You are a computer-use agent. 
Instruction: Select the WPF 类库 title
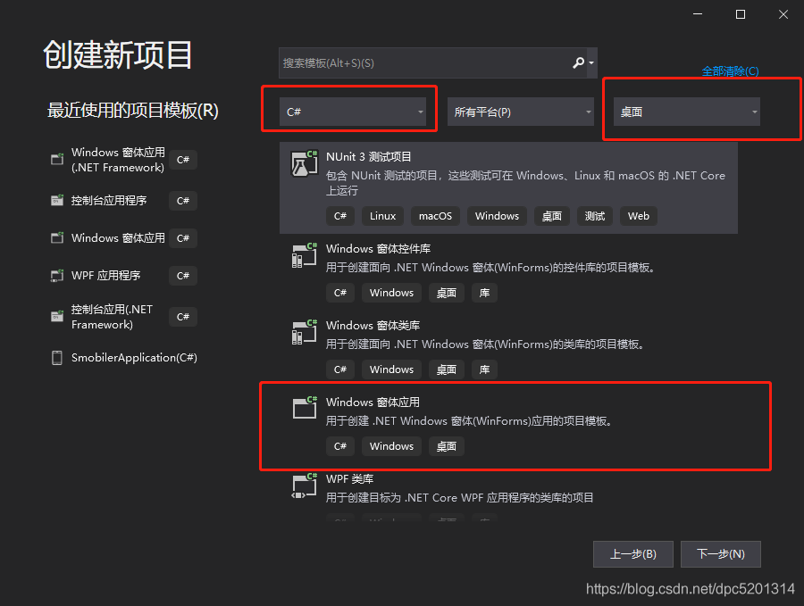pos(349,479)
